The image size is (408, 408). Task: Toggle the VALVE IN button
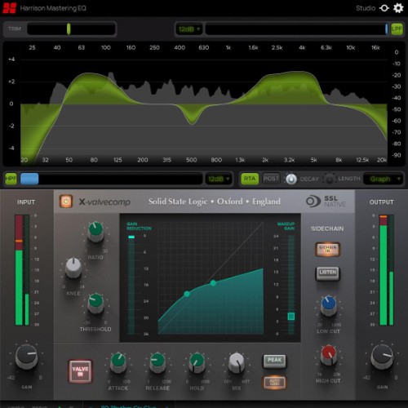pyautogui.click(x=80, y=371)
